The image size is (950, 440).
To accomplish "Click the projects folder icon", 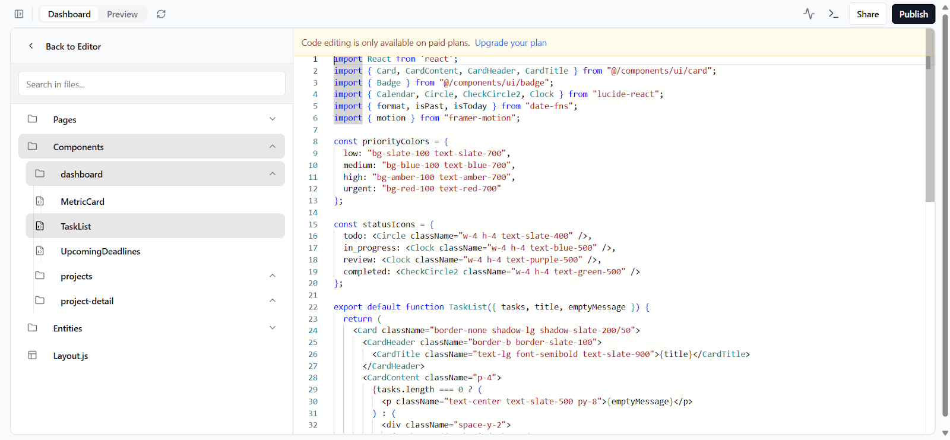I will click(x=40, y=276).
